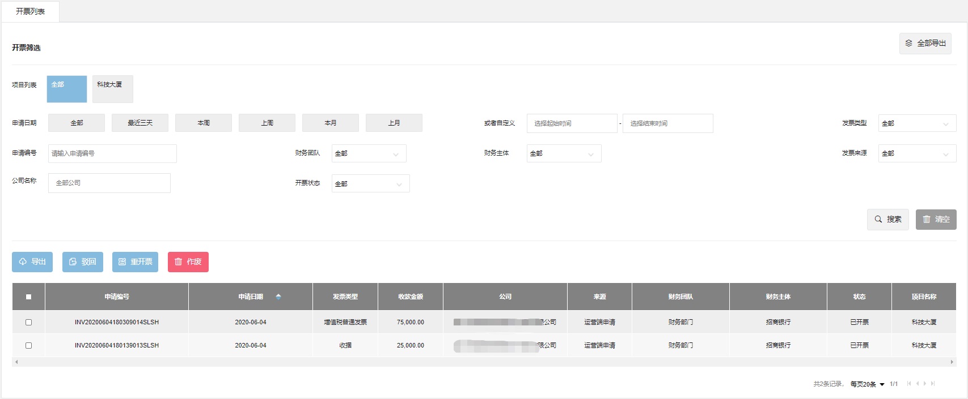The width and height of the screenshot is (968, 399).
Task: Click the 清空 clear filters button
Action: [936, 220]
